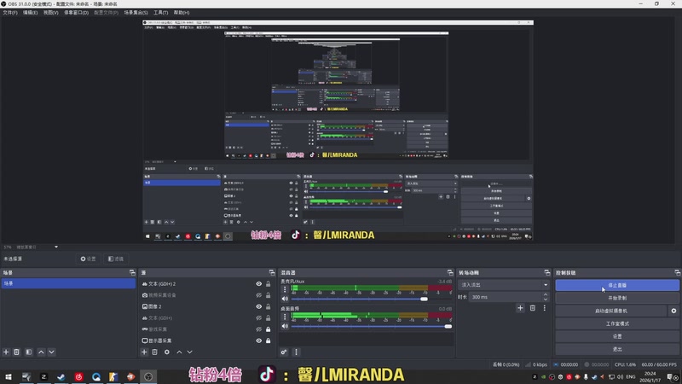The width and height of the screenshot is (682, 384).
Task: Open scene filters icon in Scenes panel
Action: (x=29, y=352)
